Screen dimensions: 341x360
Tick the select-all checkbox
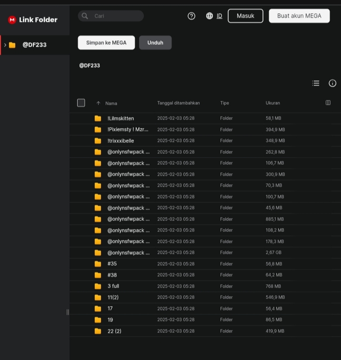tap(81, 103)
